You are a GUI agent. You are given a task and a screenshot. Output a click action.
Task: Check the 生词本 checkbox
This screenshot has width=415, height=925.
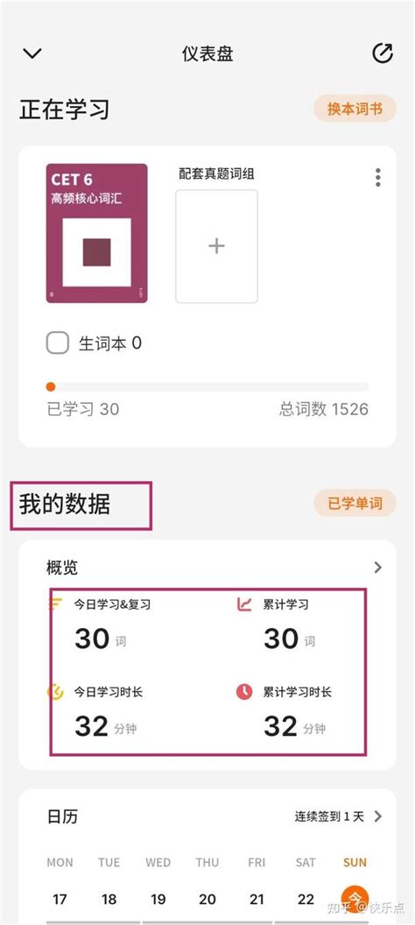pyautogui.click(x=58, y=342)
